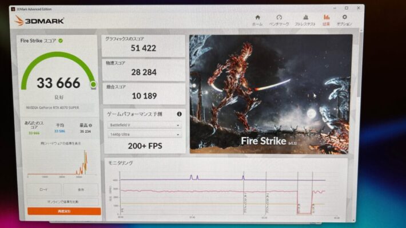Click the info icon beside ゲームパフォーマンス予測
Image resolution: width=406 pixels, height=228 pixels.
pyautogui.click(x=179, y=114)
